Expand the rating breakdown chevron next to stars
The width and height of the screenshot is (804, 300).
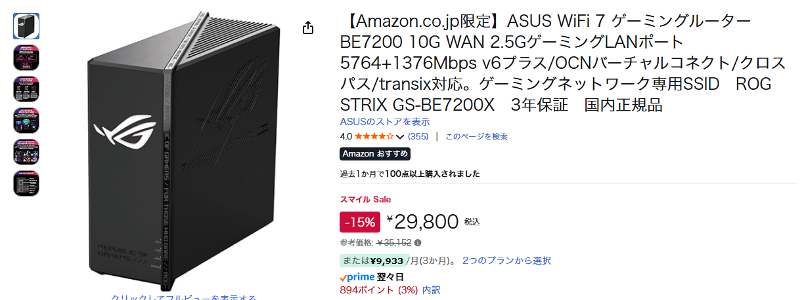coord(400,137)
